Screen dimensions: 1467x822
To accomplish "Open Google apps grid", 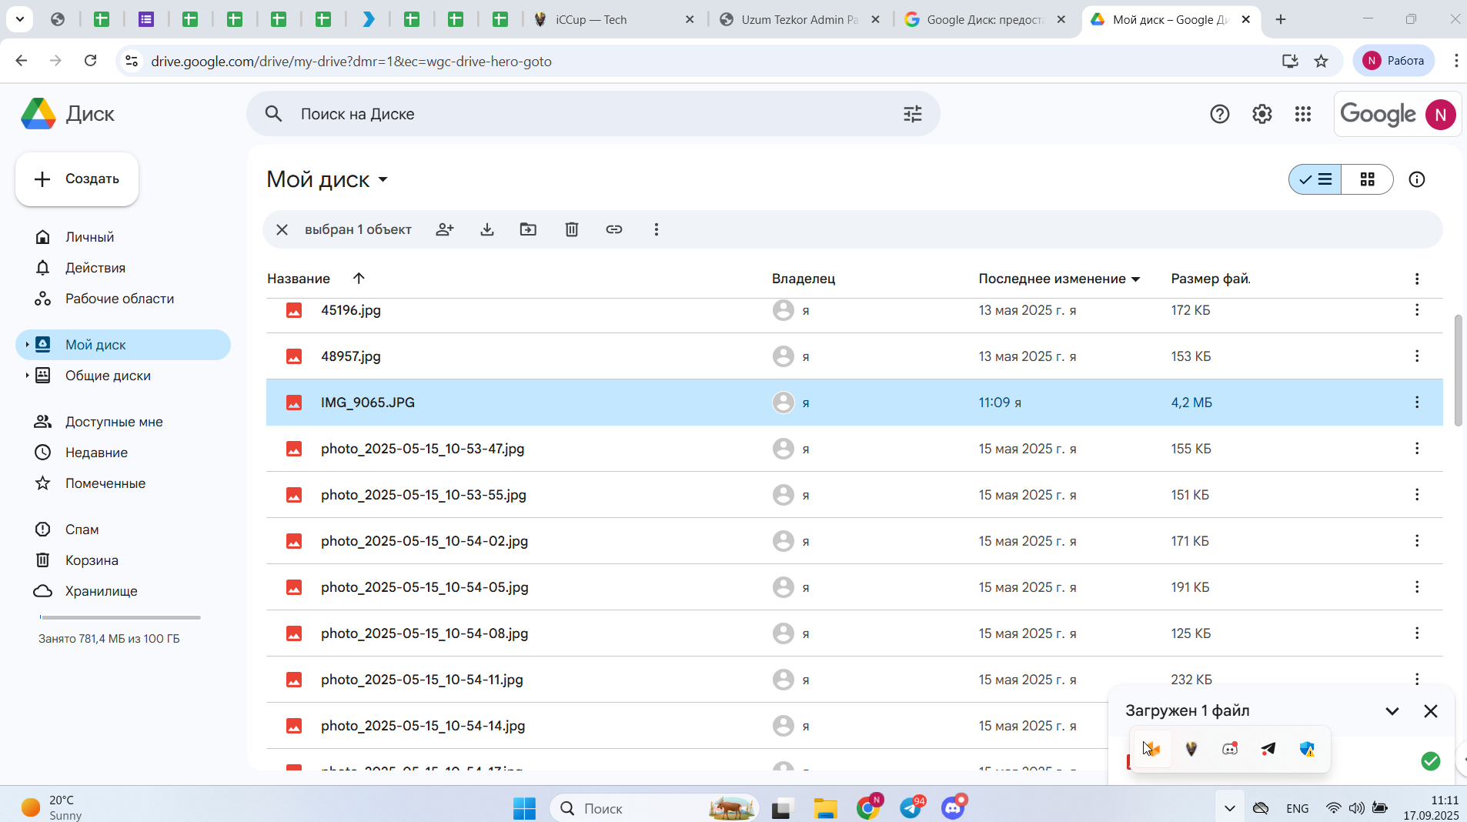I will pyautogui.click(x=1303, y=114).
